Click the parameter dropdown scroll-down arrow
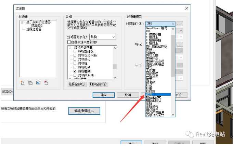The width and height of the screenshot is (234, 146). pyautogui.click(x=173, y=115)
